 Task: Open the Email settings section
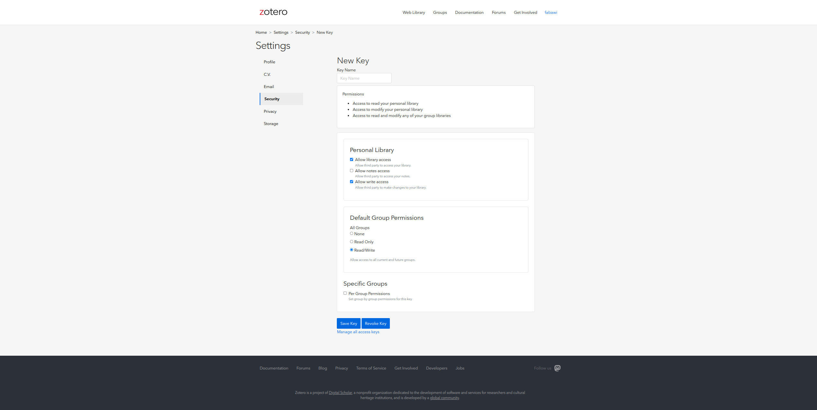click(269, 86)
